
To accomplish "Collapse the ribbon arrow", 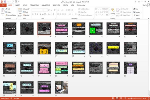I will click(148, 18).
